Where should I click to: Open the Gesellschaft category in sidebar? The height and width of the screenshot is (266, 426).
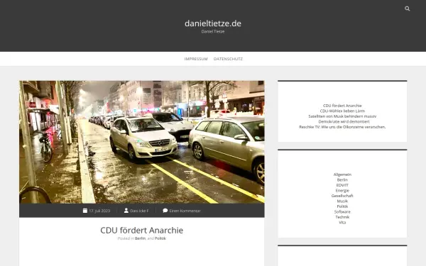342,196
